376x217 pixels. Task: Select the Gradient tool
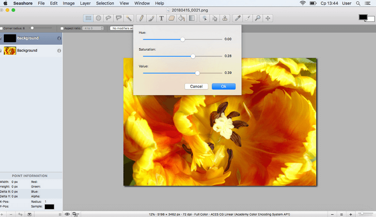click(192, 18)
